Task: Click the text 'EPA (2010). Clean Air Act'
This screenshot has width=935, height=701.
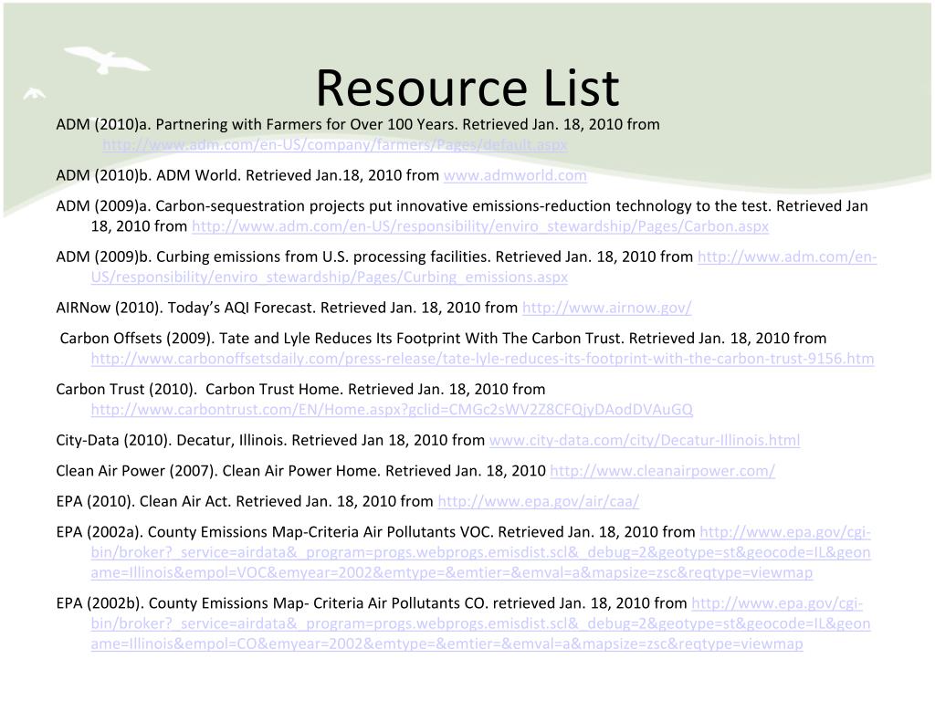Action: tap(143, 501)
